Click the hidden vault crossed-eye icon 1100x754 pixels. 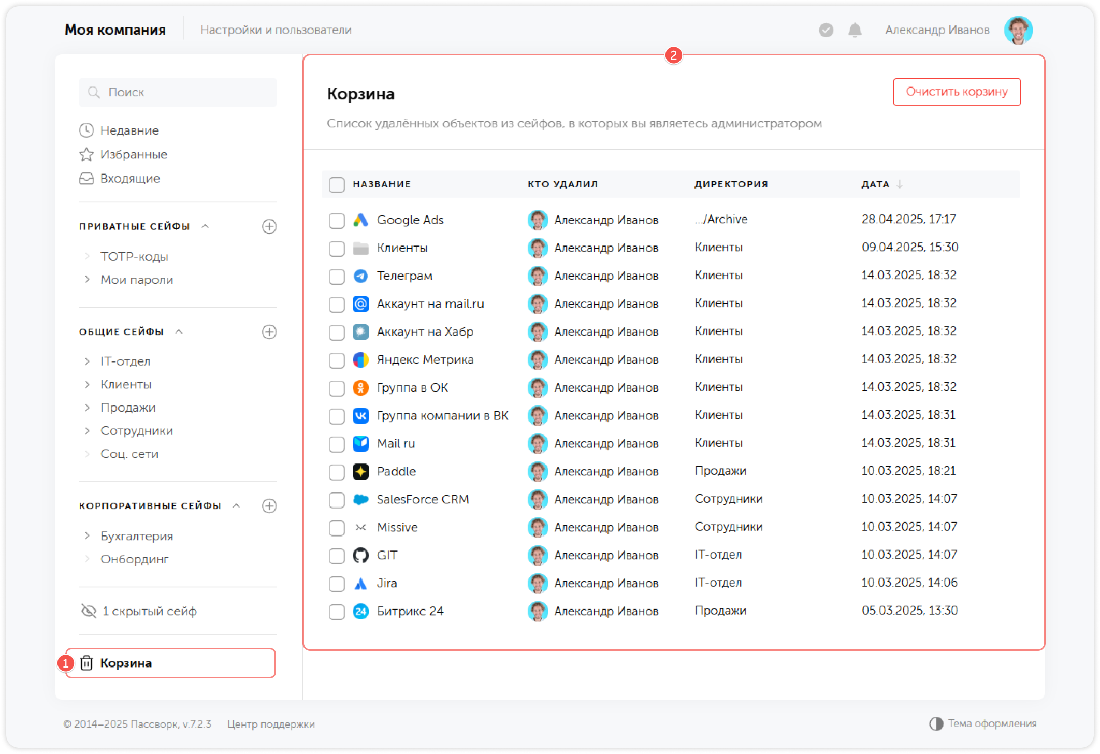click(x=89, y=611)
